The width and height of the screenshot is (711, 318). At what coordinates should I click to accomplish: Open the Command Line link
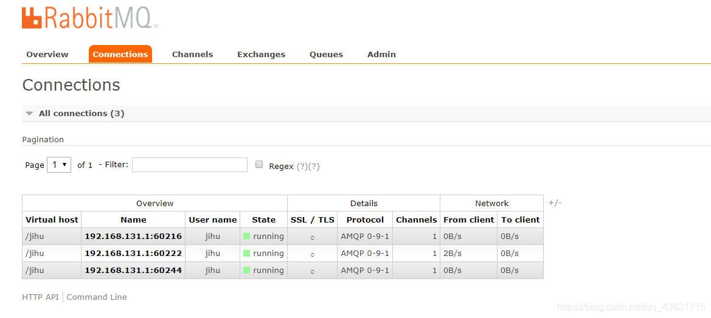click(x=97, y=297)
